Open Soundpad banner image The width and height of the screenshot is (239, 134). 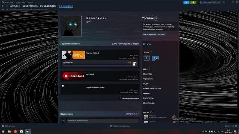click(x=73, y=76)
